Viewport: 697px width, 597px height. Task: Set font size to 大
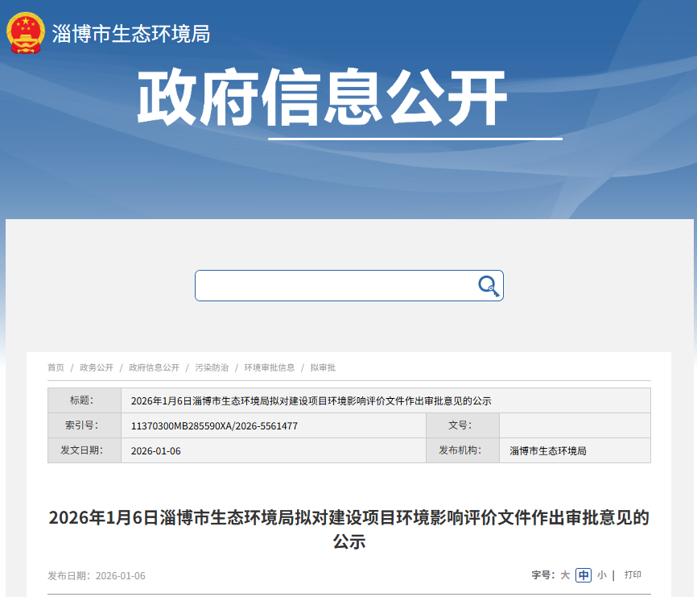[x=565, y=575]
